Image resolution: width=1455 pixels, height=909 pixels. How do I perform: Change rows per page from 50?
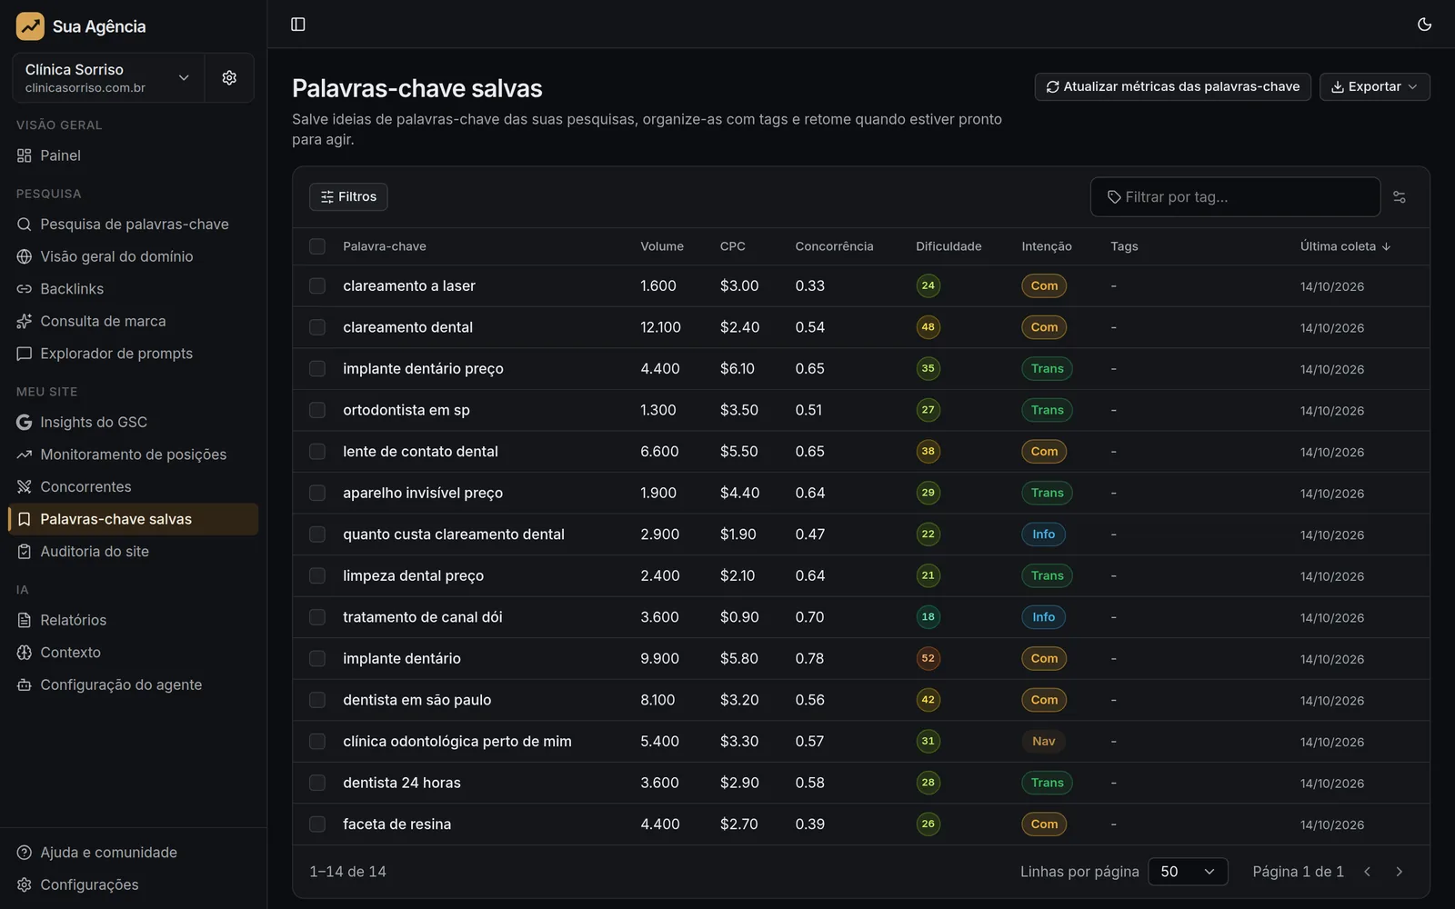1188,872
